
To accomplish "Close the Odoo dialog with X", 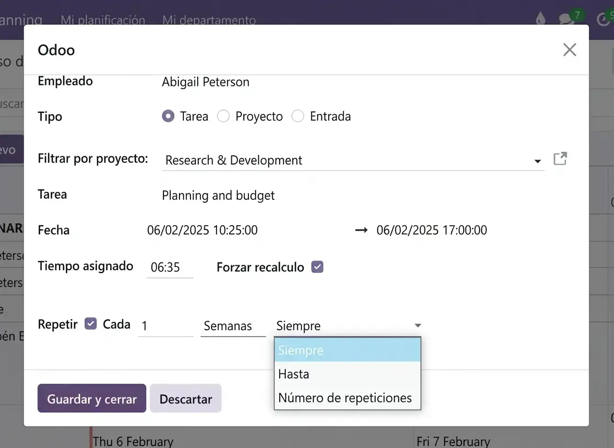I will tap(569, 50).
